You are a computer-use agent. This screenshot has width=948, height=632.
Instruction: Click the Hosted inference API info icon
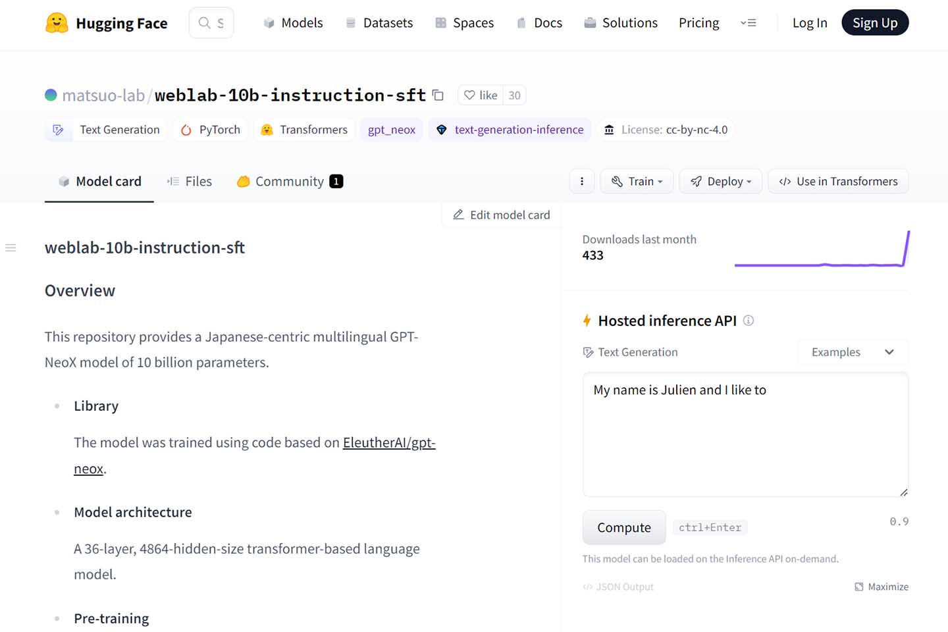[x=749, y=321]
